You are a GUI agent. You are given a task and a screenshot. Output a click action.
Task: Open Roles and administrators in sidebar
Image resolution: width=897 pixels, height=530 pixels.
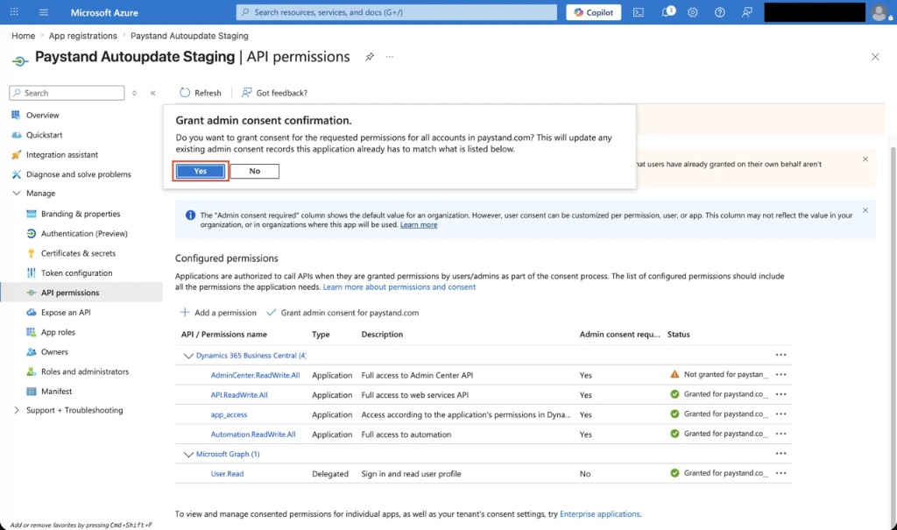(85, 371)
